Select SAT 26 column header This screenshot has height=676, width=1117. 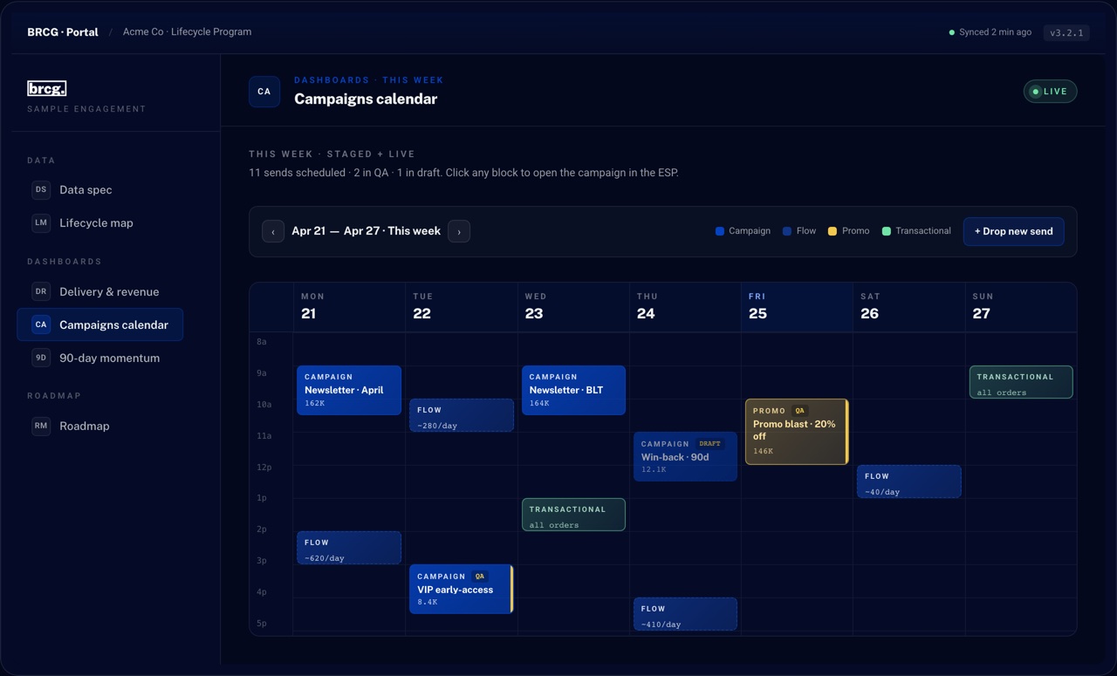[x=909, y=307]
